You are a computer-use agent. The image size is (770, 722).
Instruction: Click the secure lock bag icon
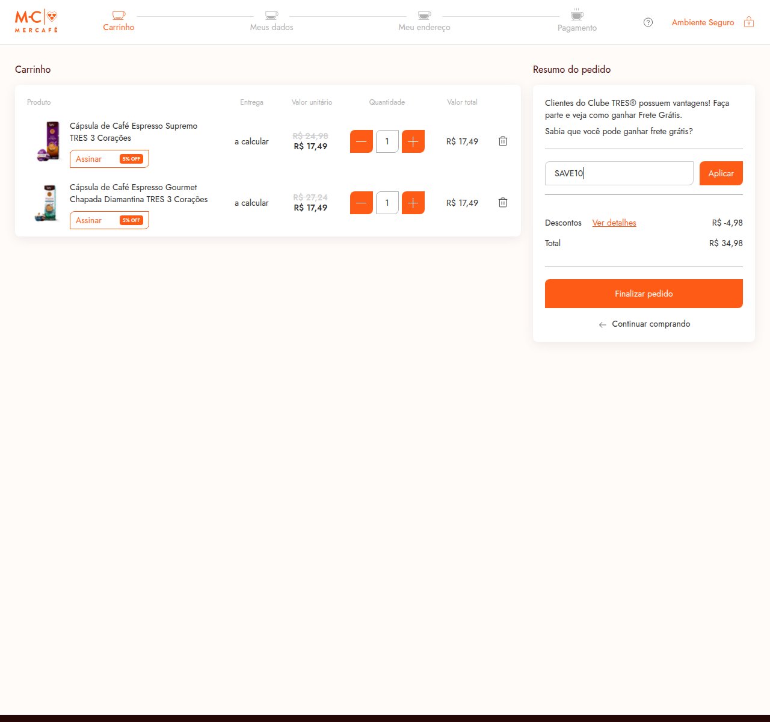(749, 22)
